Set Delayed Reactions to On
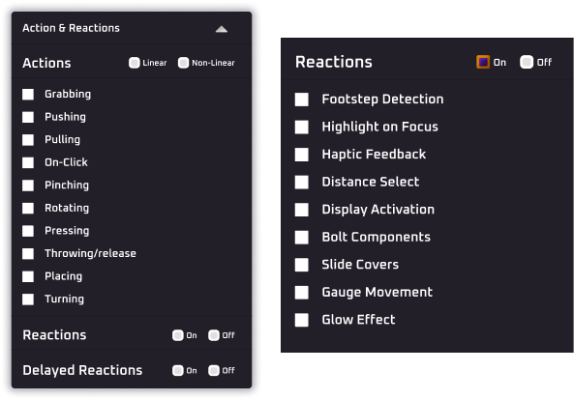The height and width of the screenshot is (400, 574). [178, 370]
